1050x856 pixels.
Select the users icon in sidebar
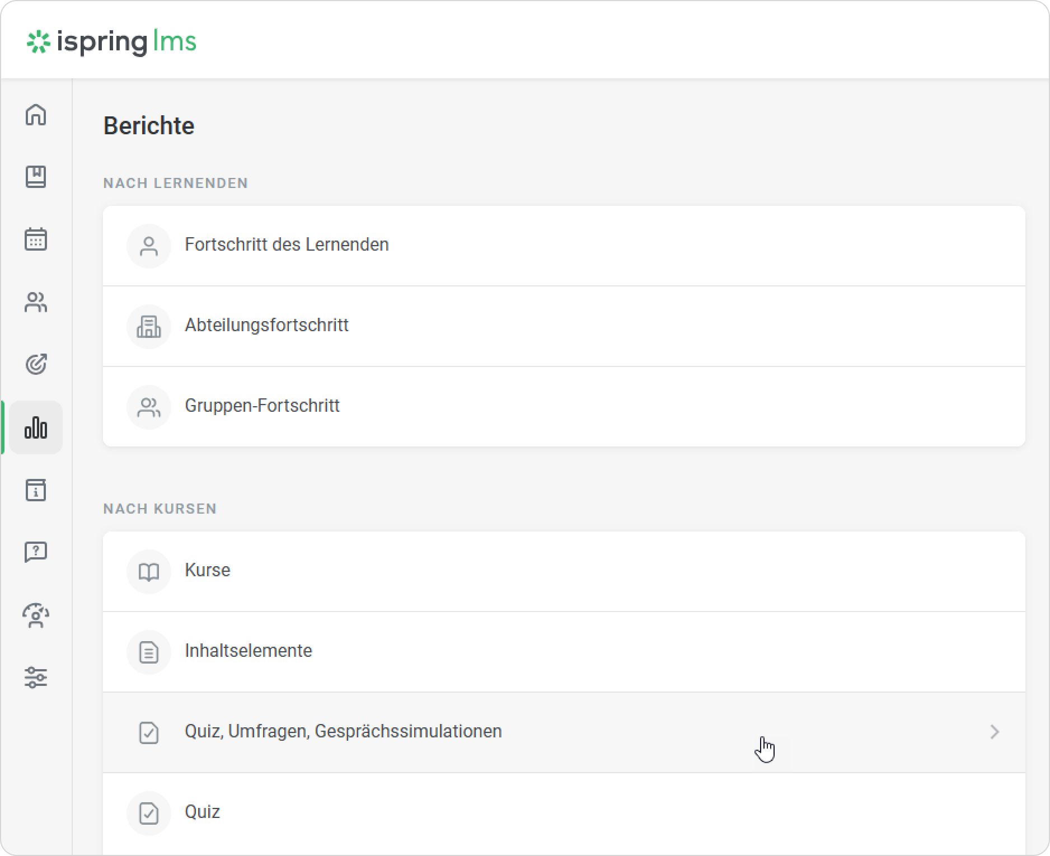[36, 302]
